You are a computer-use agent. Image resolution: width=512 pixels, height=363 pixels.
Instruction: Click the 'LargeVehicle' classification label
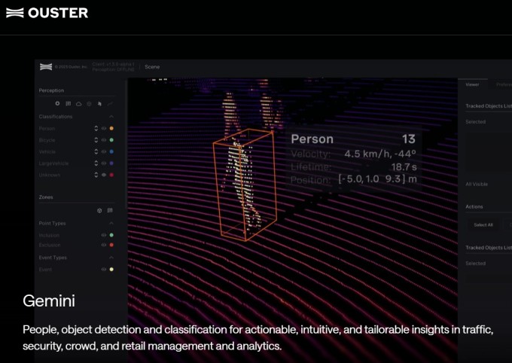(x=54, y=163)
